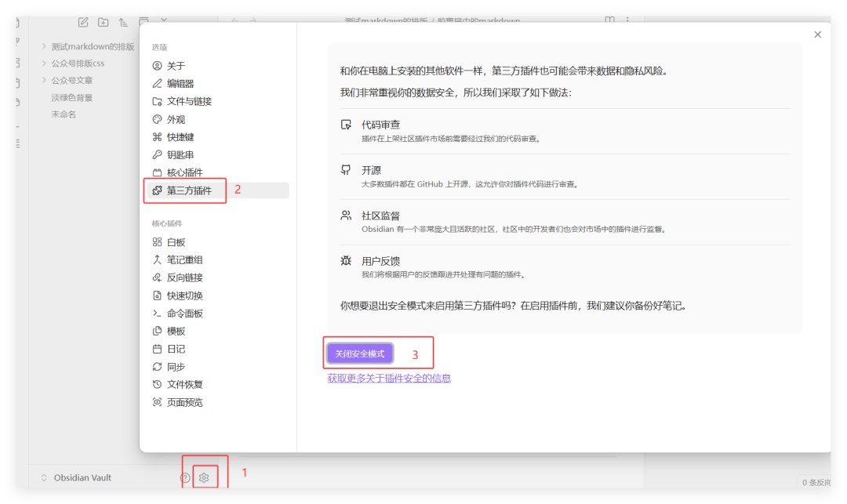Click the help question-mark icon near the vault name
The image size is (847, 504).
pos(185,478)
